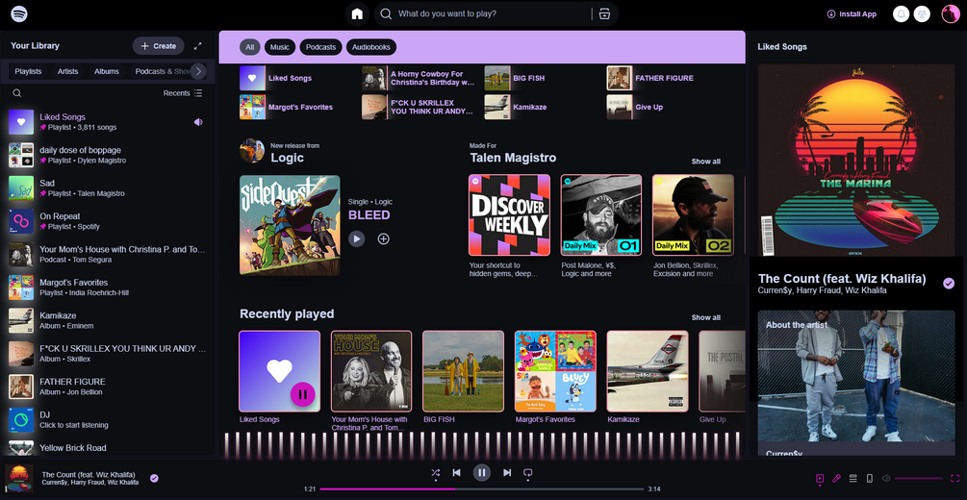
Task: Open the notifications bell
Action: tap(901, 13)
